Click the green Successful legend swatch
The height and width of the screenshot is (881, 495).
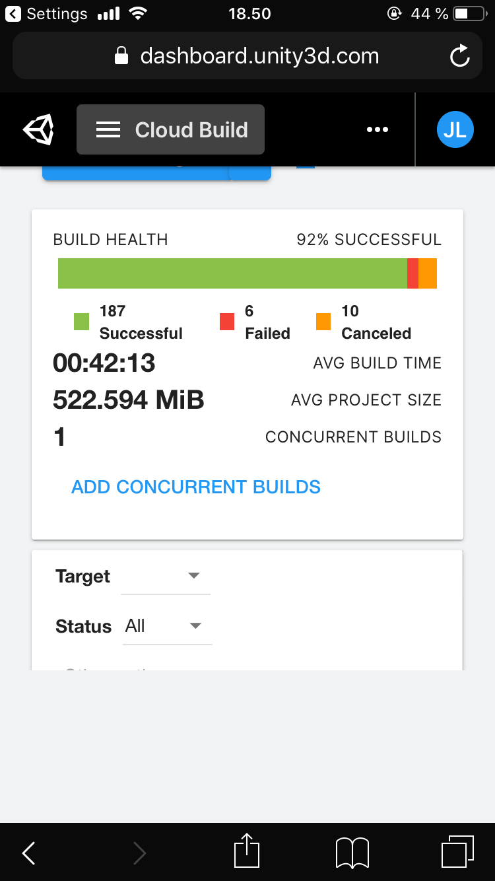(x=81, y=322)
